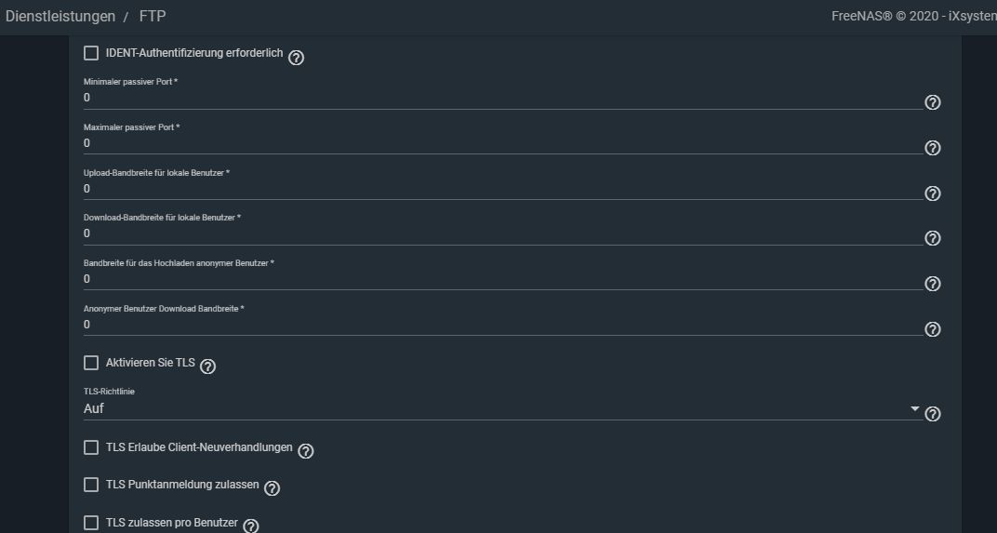Tick the Aktivieren Sie TLS checkbox
Image resolution: width=997 pixels, height=533 pixels.
tap(91, 363)
